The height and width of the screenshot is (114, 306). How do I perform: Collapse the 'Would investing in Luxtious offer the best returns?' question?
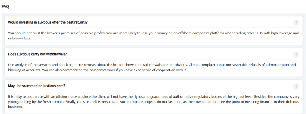pos(154,22)
